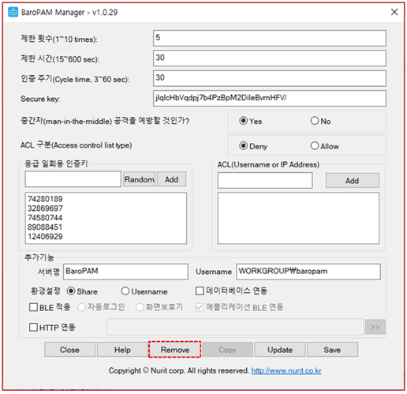The image size is (407, 394).
Task: Click the emergency one-time key input box
Action: [73, 179]
